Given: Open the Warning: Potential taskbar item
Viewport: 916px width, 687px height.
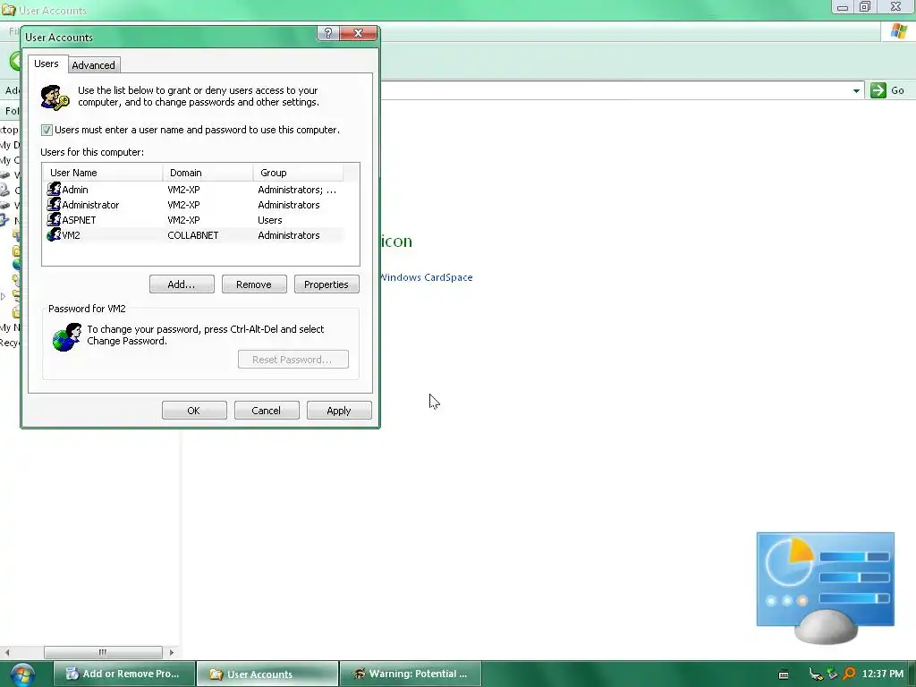Looking at the screenshot, I should point(411,674).
